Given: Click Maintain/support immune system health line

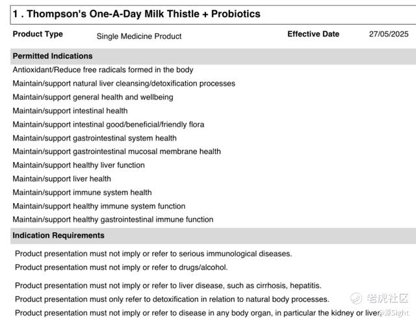Looking at the screenshot, I should pos(83,193).
